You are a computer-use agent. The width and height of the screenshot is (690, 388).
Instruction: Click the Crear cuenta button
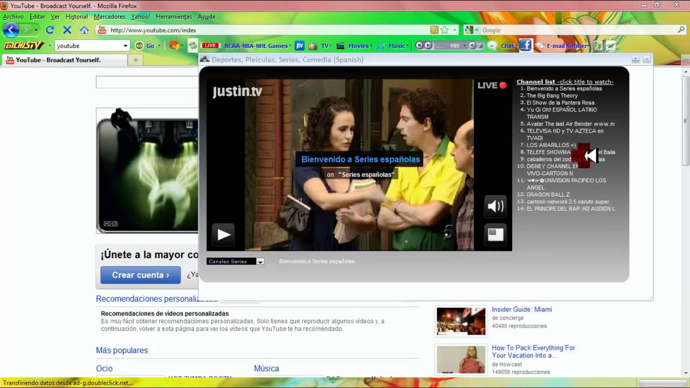[140, 275]
